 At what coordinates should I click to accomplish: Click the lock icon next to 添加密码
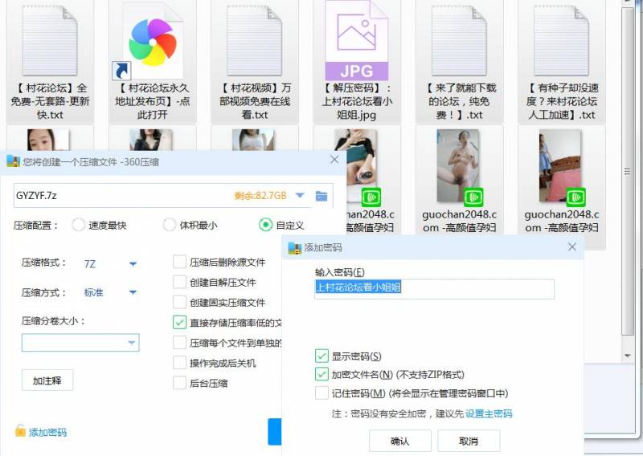20,431
